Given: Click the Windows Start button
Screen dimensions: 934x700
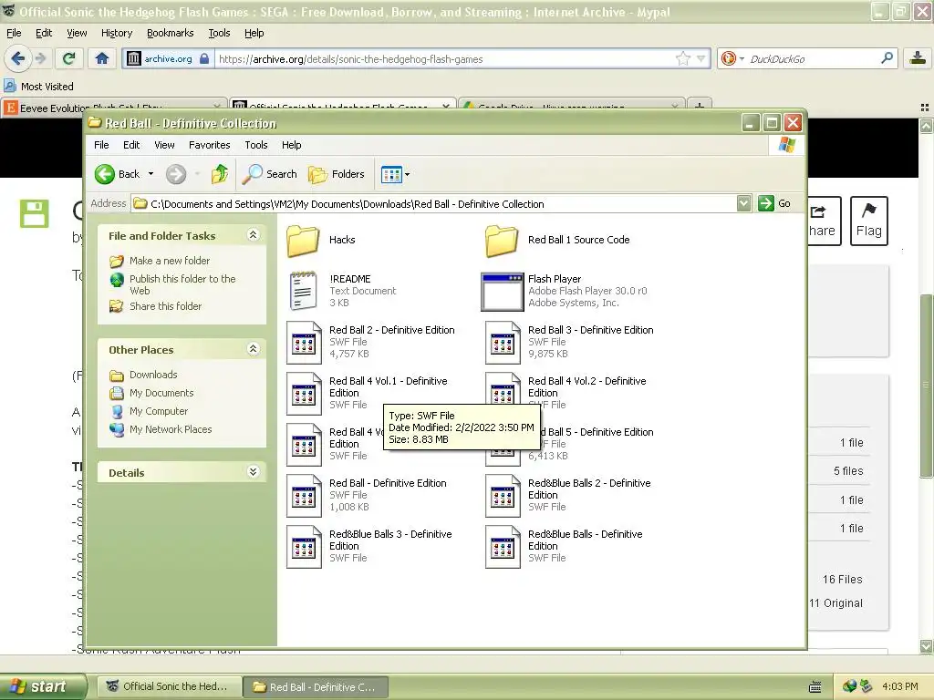Looking at the screenshot, I should [x=42, y=686].
